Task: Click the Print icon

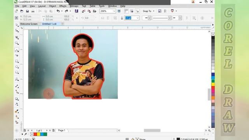Action: tap(33, 11)
